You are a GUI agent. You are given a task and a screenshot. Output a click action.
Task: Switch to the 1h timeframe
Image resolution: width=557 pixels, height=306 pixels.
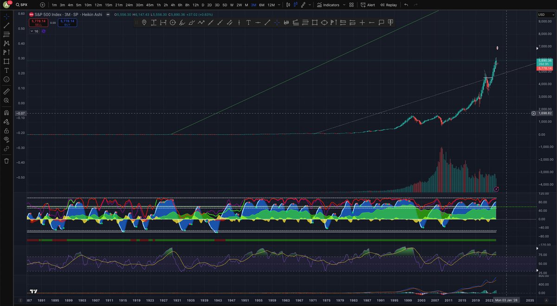[x=158, y=5]
